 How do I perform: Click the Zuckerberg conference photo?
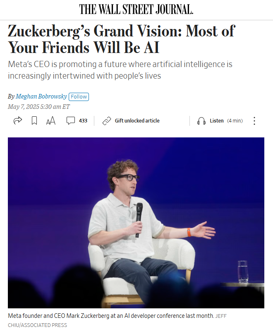click(136, 223)
